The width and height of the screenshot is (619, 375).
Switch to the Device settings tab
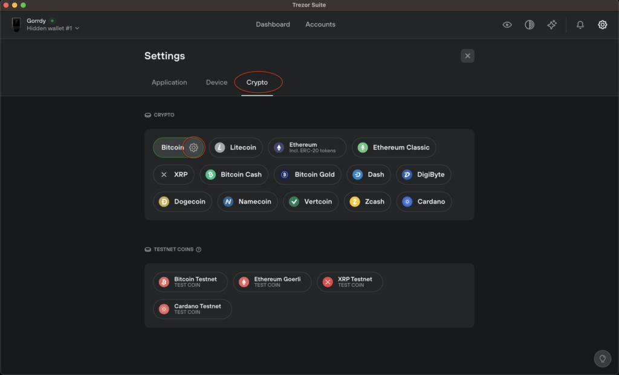216,82
